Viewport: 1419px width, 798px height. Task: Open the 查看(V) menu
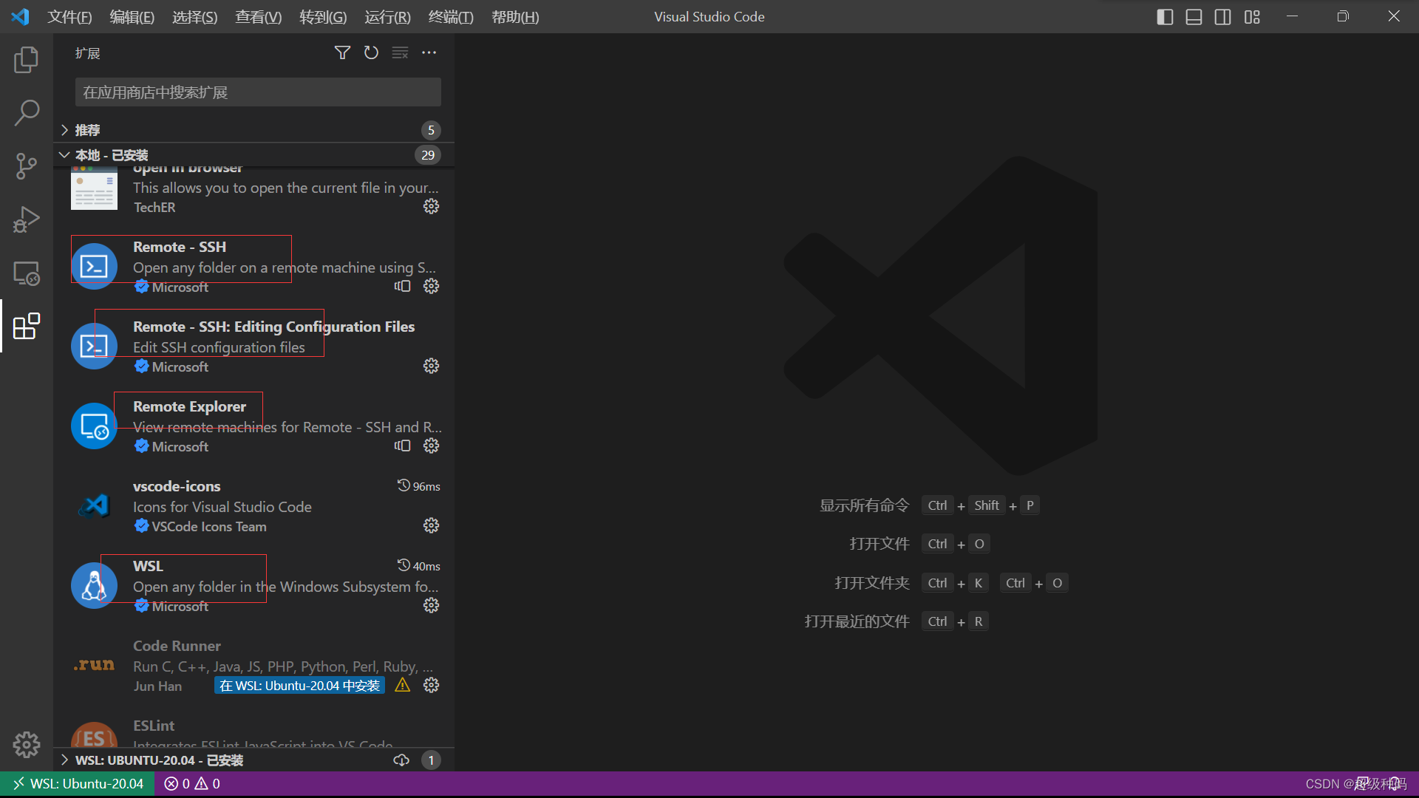[x=258, y=16]
